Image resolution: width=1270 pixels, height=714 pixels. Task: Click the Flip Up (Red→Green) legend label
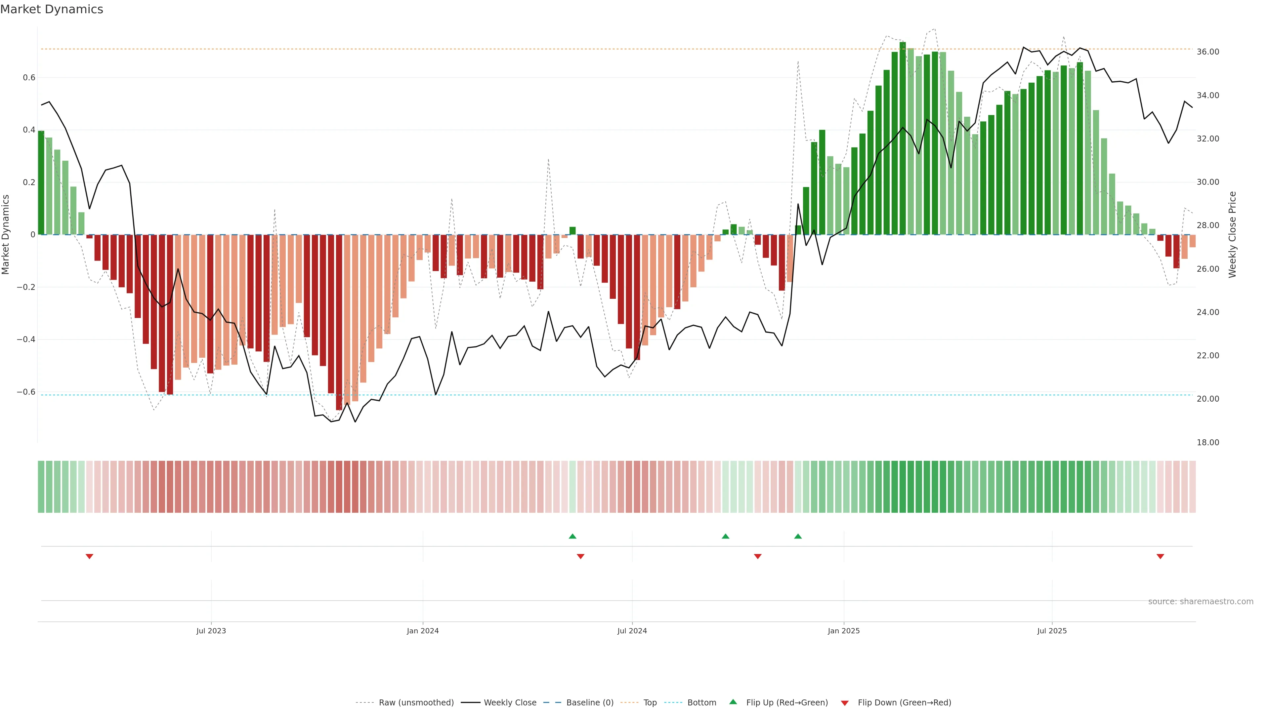[x=787, y=703]
